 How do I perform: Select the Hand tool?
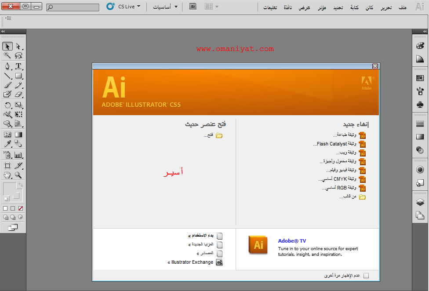pyautogui.click(x=7, y=175)
